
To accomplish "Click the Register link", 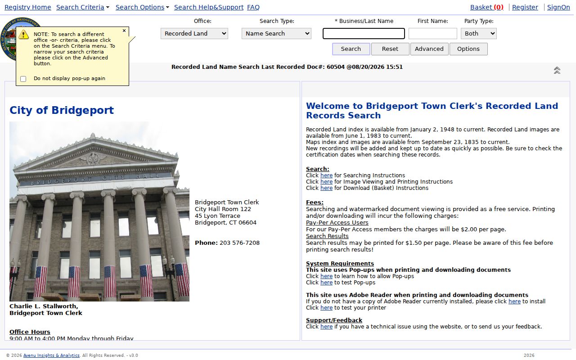I will point(525,7).
